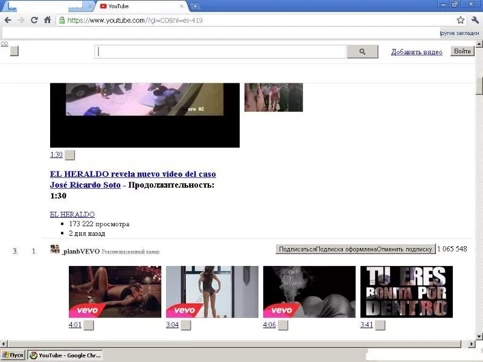Click the square button below CO link
Viewport: 483px width, 362px height.
coord(14,51)
